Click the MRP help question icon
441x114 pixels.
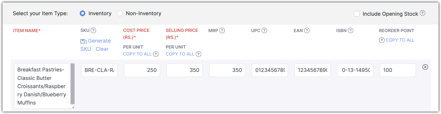pyautogui.click(x=222, y=31)
